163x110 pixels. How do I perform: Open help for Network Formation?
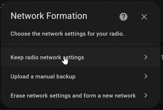(x=124, y=17)
